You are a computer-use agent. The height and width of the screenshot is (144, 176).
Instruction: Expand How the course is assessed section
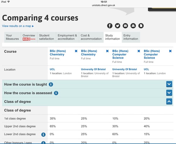(169, 93)
